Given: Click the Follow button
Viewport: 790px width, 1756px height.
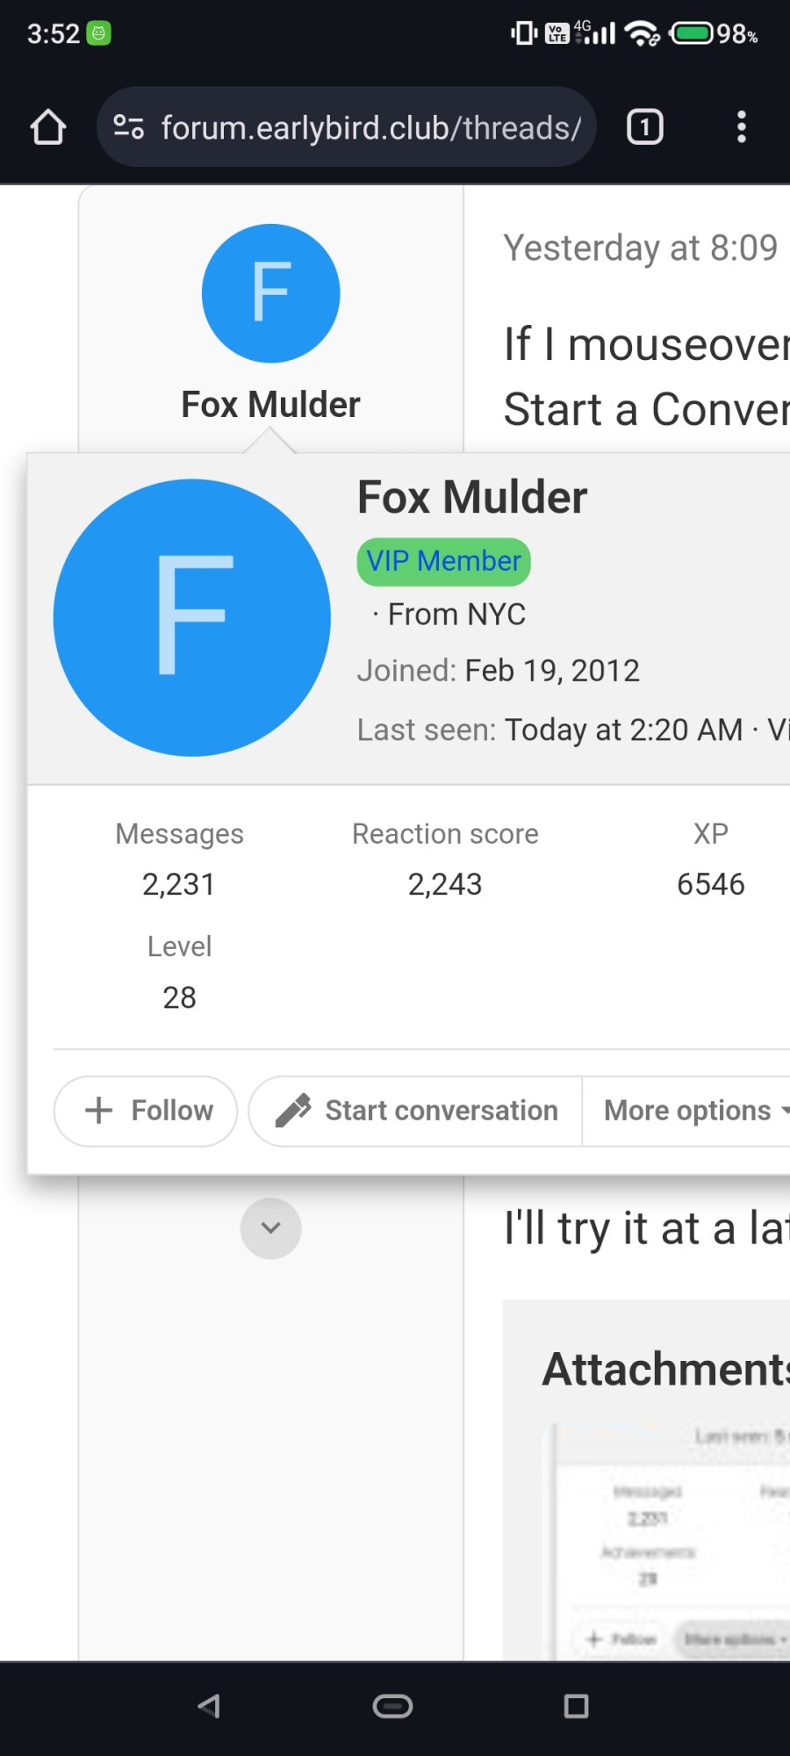Looking at the screenshot, I should pyautogui.click(x=146, y=1111).
